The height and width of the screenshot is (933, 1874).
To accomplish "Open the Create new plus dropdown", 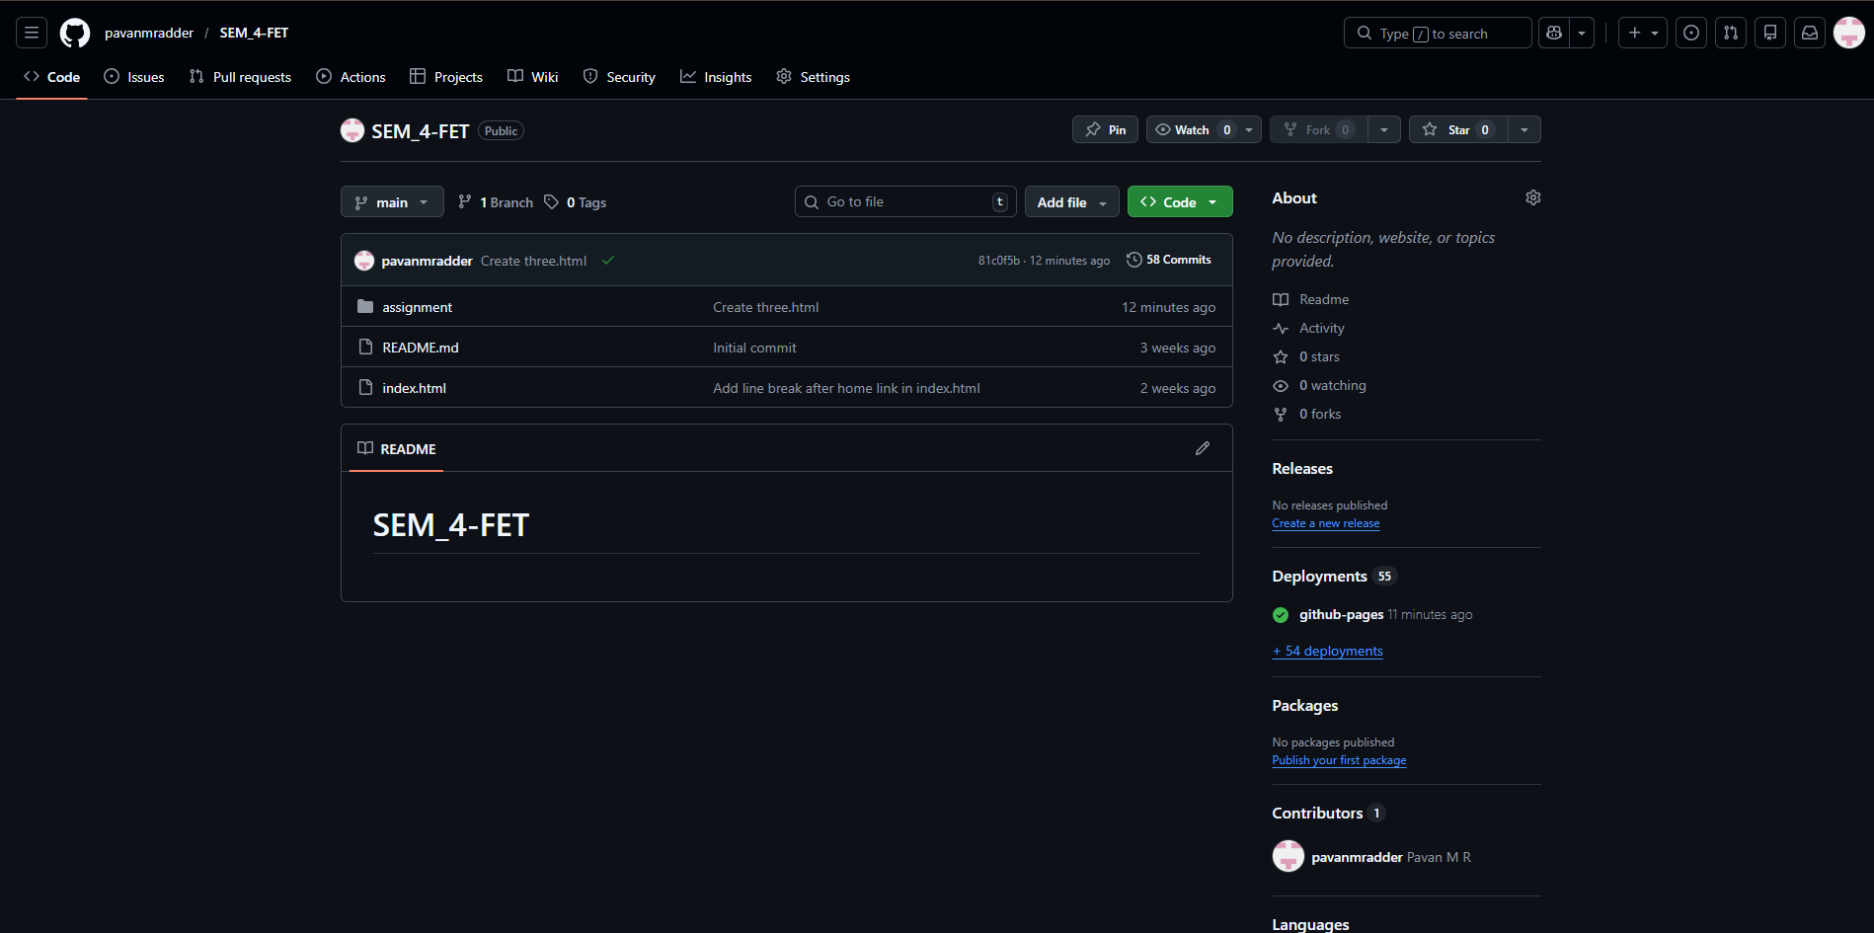I will [1643, 33].
